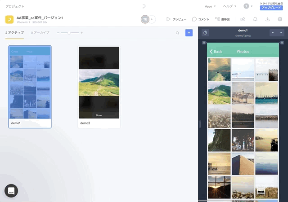The image size is (288, 202).
Task: Go to next screen arrow
Action: coord(281,33)
